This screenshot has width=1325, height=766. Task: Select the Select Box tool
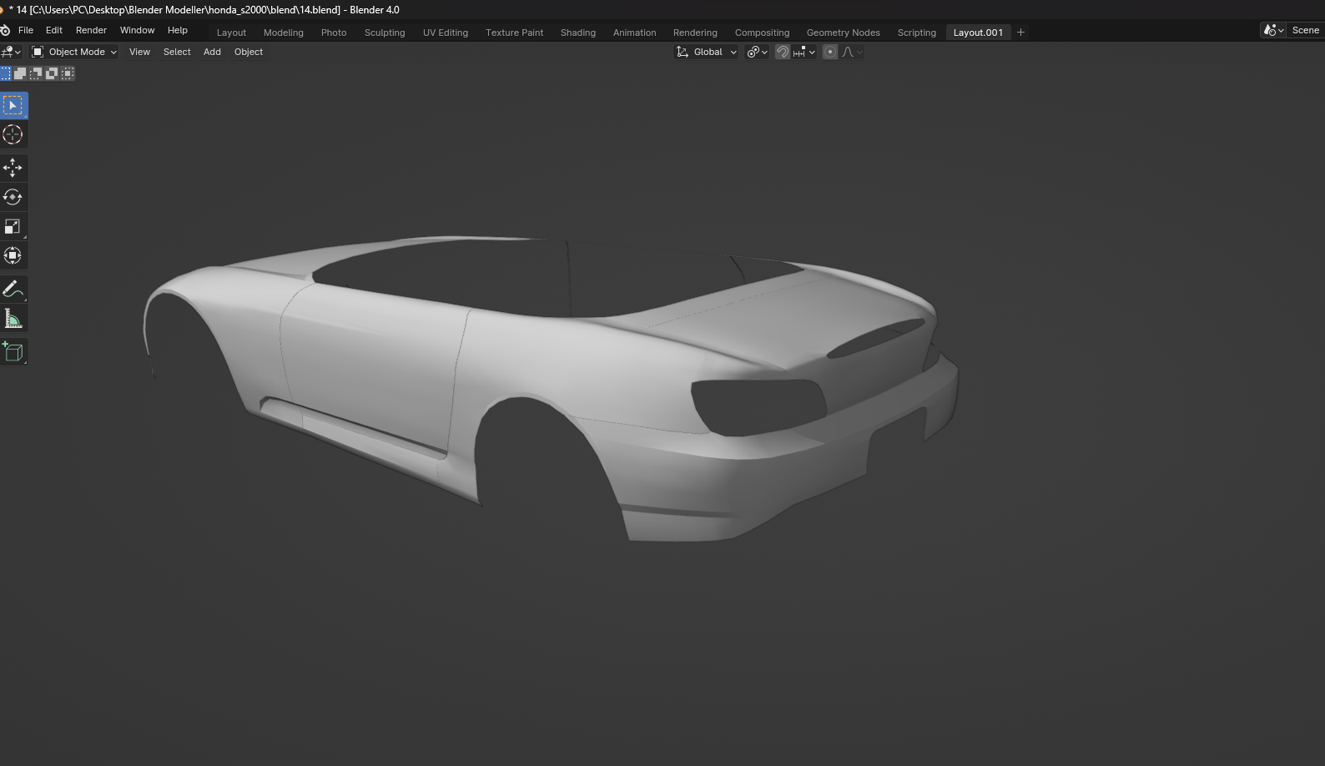13,105
